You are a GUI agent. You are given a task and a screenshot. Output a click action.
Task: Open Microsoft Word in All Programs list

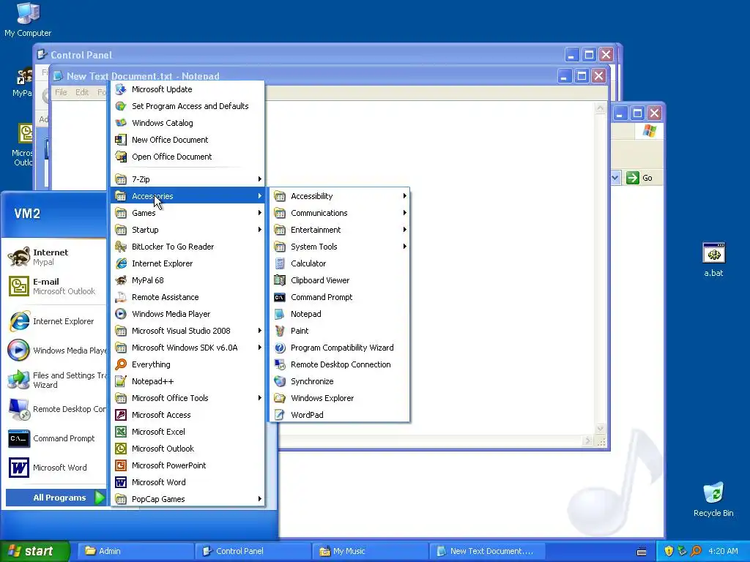tap(187, 482)
